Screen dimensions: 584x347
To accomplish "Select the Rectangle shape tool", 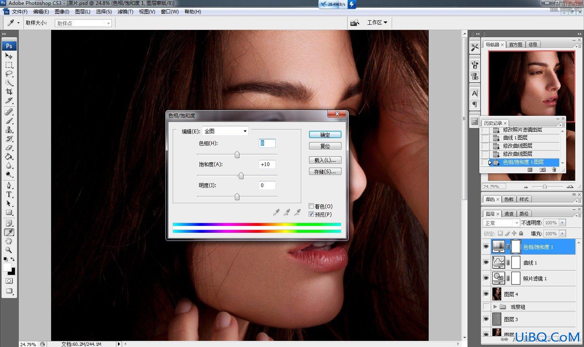I will [x=9, y=213].
